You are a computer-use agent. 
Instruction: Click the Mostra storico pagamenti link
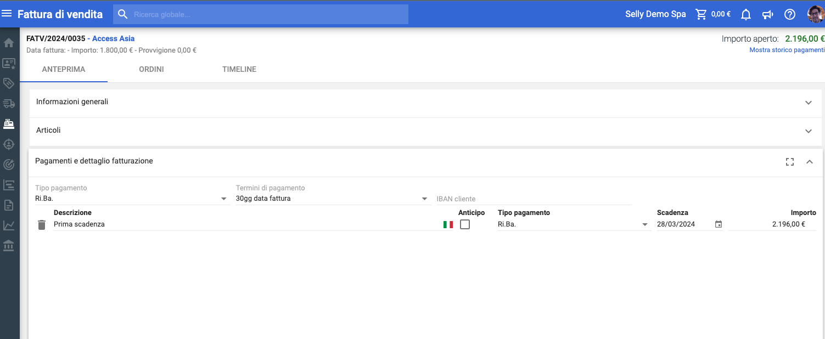[x=787, y=50]
